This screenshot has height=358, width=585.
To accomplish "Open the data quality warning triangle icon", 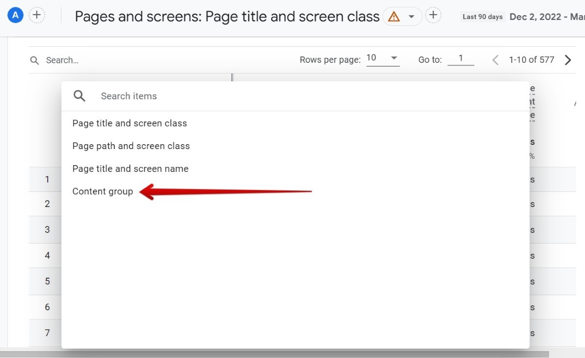I will 393,17.
